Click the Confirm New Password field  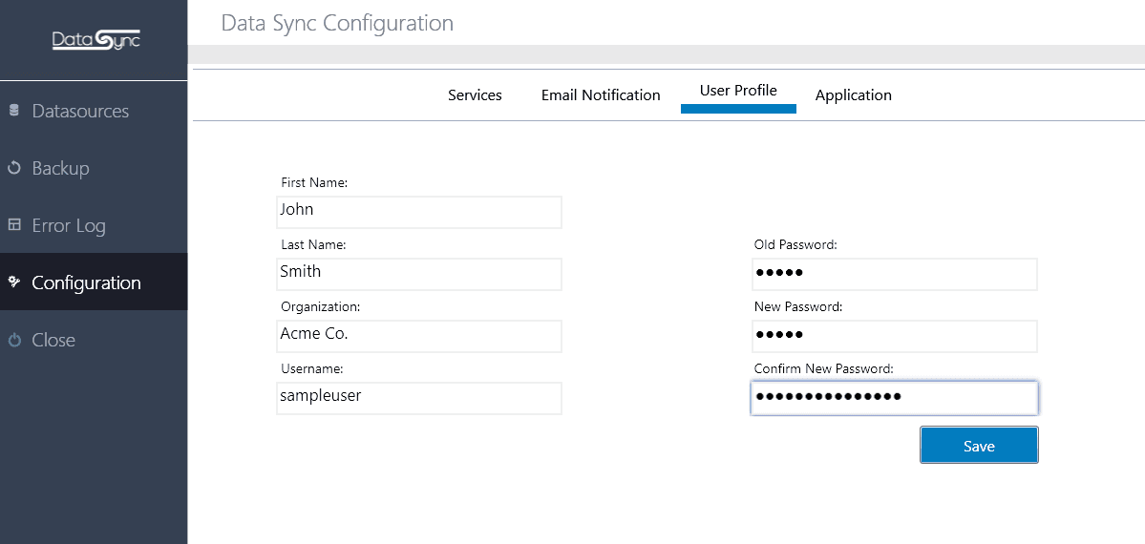pos(895,398)
